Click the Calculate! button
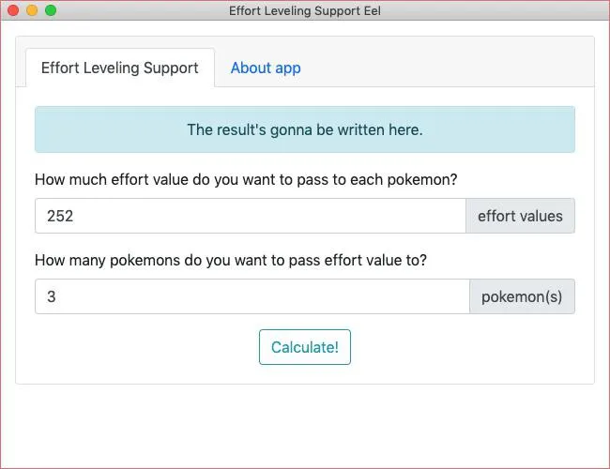The width and height of the screenshot is (610, 469). tap(305, 347)
